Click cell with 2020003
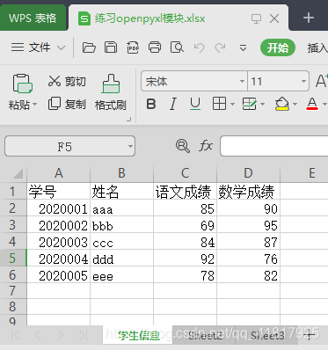The image size is (328, 350). pos(58,242)
